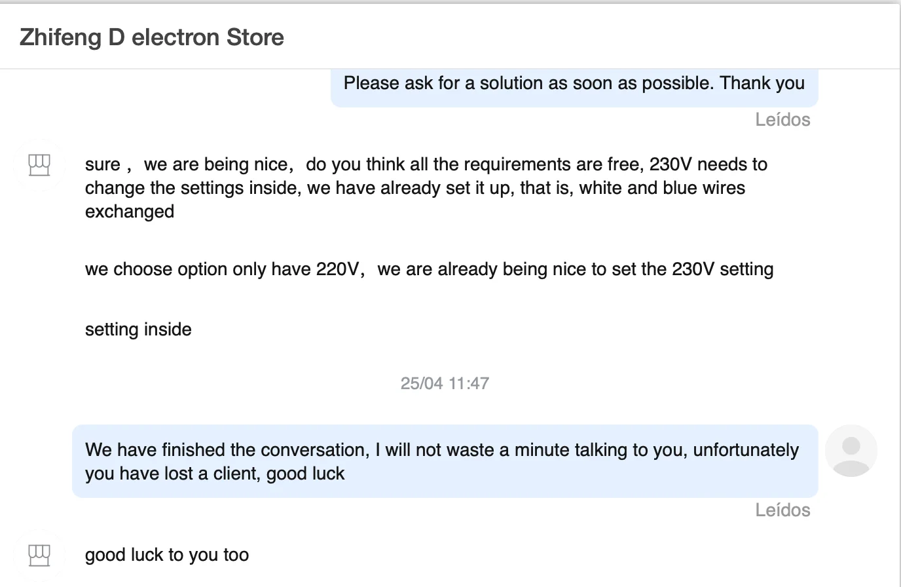Click the Zhifeng D electron Store title
The image size is (901, 587).
click(x=152, y=37)
